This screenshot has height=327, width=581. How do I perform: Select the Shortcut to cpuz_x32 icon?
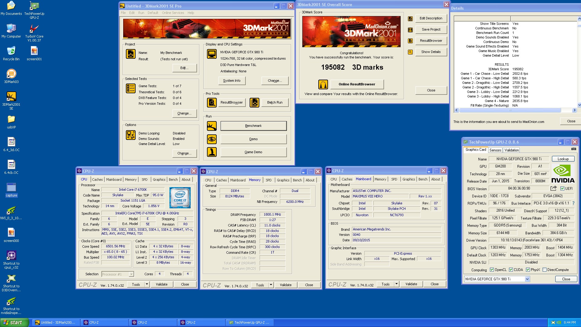click(11, 260)
